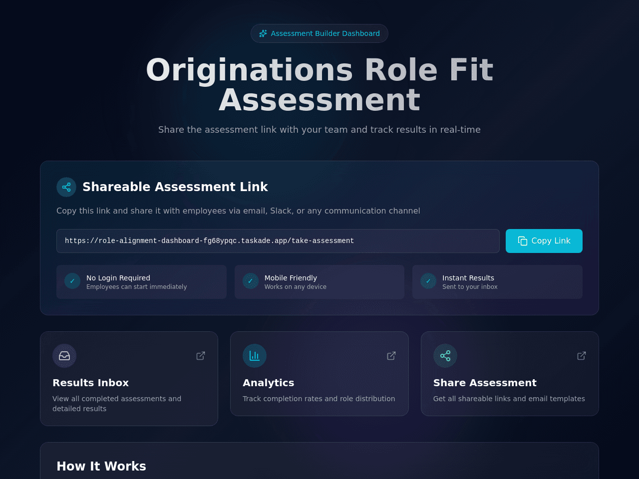The height and width of the screenshot is (479, 639).
Task: Open Results Inbox via its external link icon
Action: (201, 356)
